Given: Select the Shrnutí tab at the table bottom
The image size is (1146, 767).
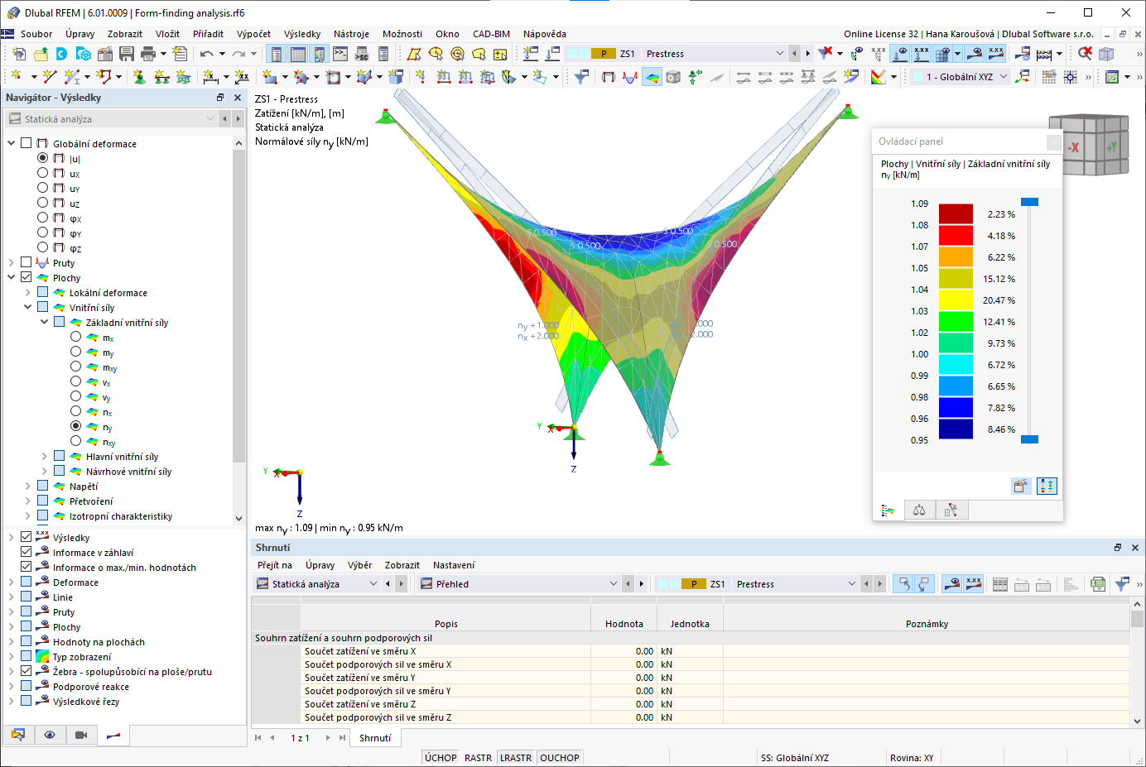Looking at the screenshot, I should pyautogui.click(x=375, y=737).
